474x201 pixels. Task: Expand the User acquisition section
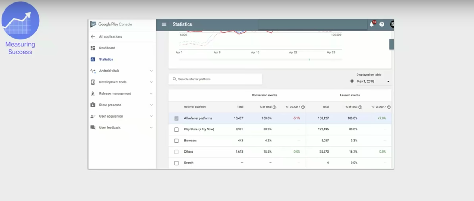tap(151, 116)
